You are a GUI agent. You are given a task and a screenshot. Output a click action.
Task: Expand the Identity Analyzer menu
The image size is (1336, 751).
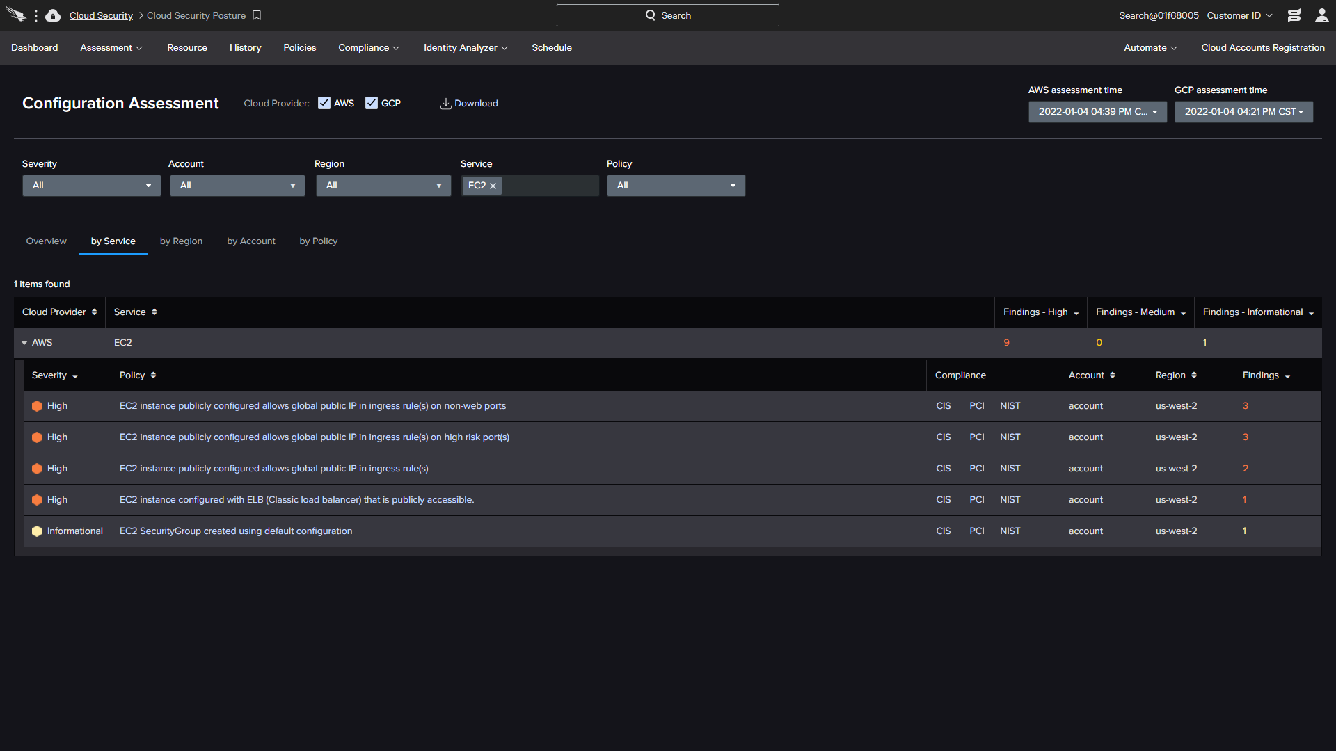point(466,48)
